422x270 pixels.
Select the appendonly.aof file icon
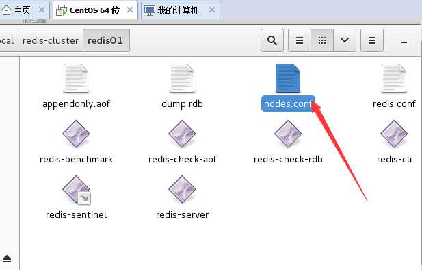(x=76, y=78)
